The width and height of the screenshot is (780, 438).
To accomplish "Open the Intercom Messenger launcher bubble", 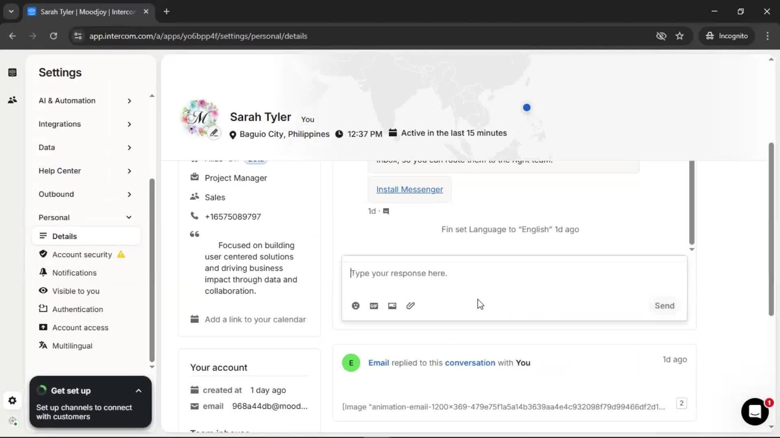I will 755,412.
